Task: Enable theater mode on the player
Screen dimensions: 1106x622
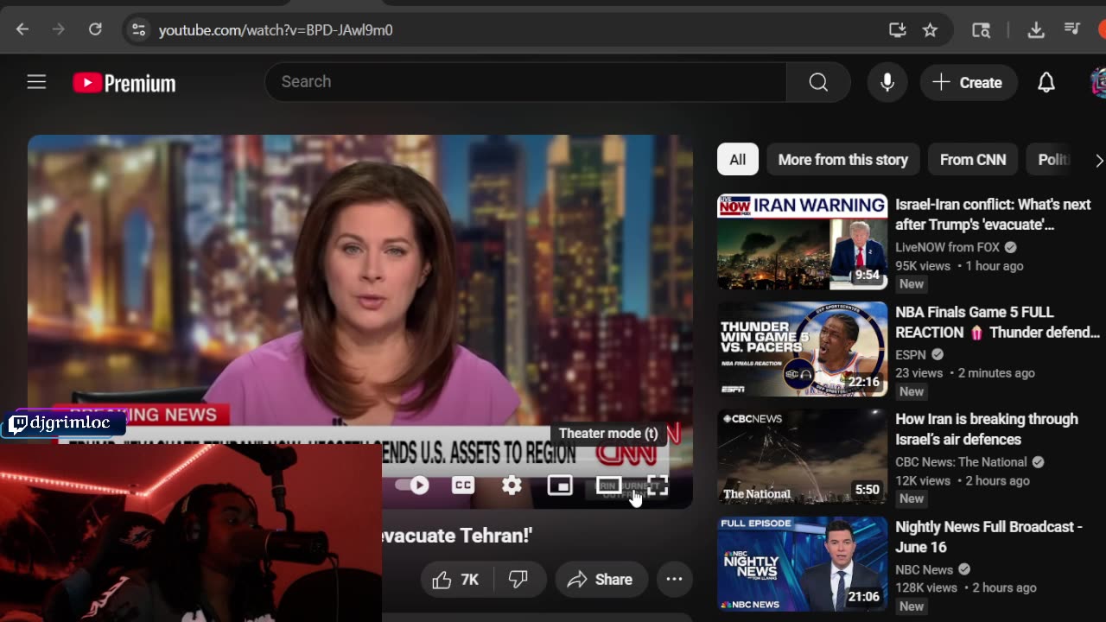Action: (609, 486)
